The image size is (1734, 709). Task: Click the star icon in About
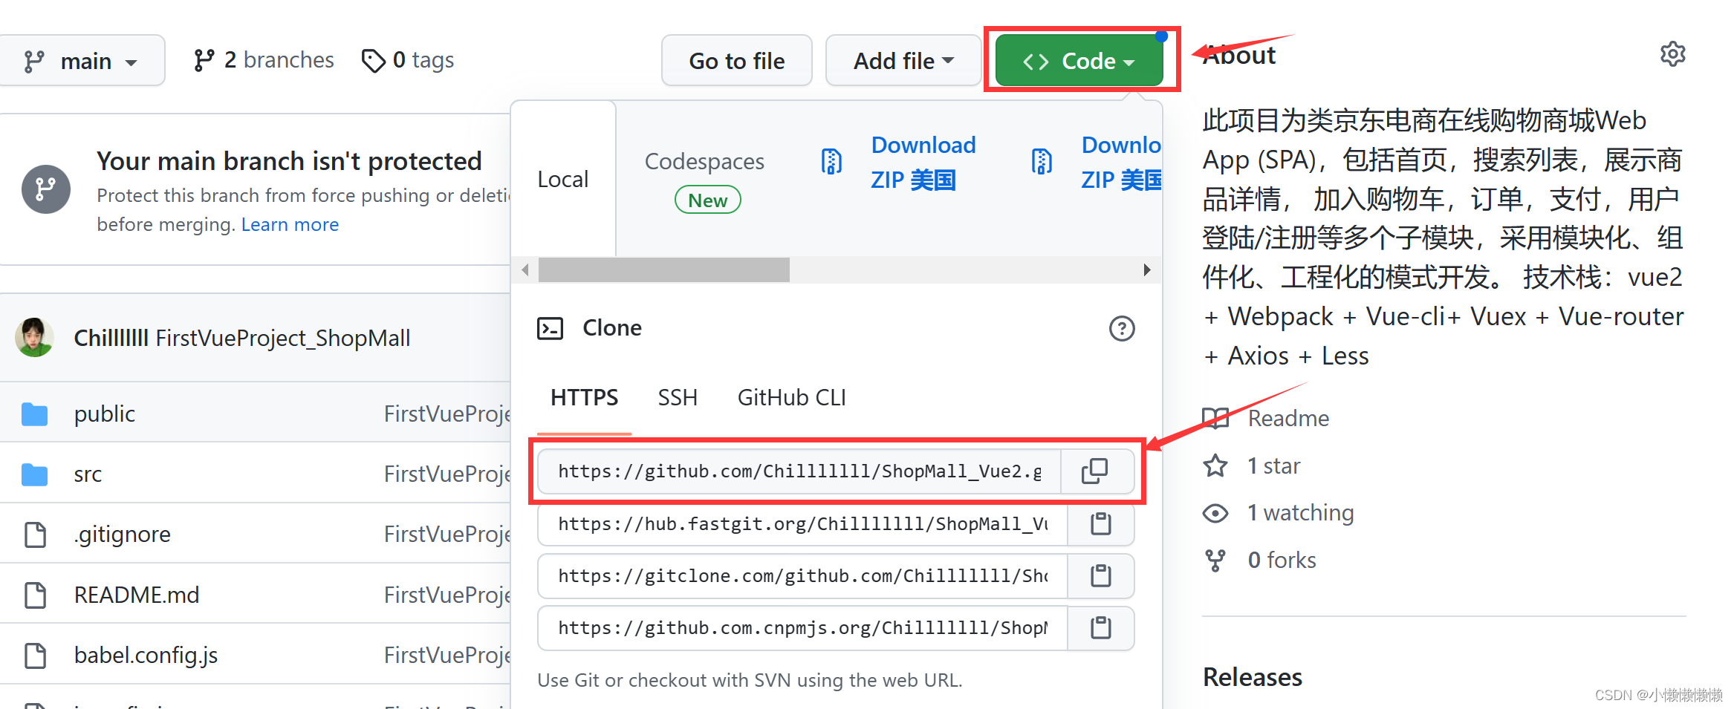[1215, 465]
